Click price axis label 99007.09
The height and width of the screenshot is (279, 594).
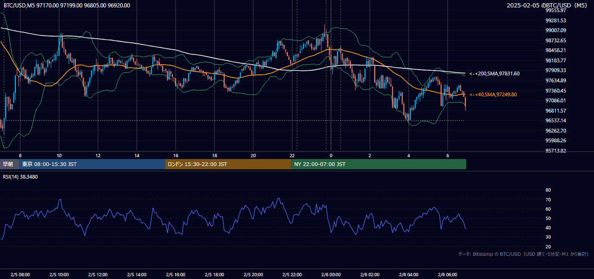coord(556,30)
